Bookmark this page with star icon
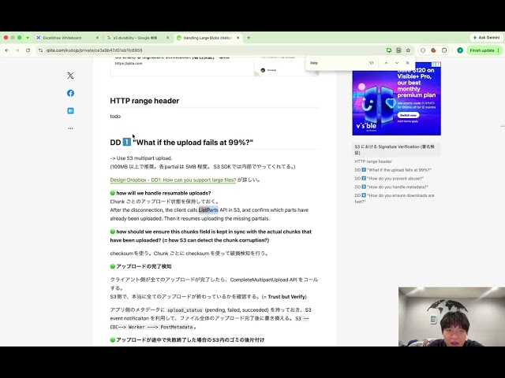Screen dimensions: 505x378 coord(408,50)
